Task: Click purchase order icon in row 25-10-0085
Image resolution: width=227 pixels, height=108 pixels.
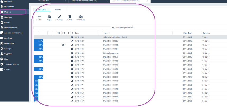Action: tap(63, 45)
